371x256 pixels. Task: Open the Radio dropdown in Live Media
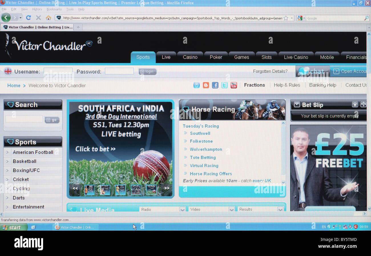(182, 209)
